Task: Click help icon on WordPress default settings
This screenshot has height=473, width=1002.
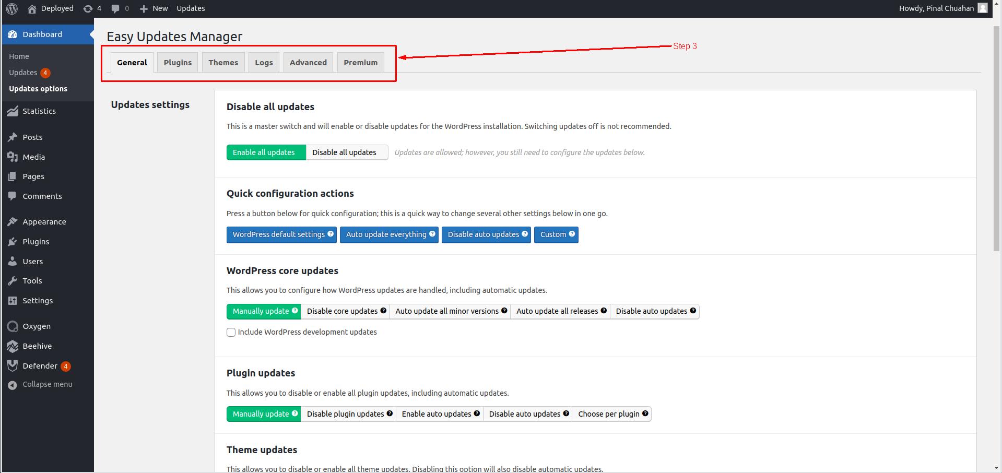Action: tap(331, 234)
